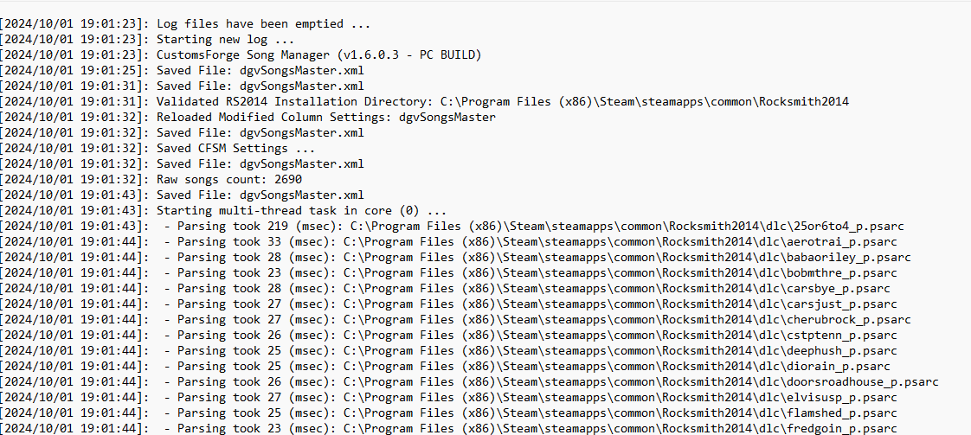This screenshot has height=435, width=971.
Task: Click the babaoriley_p.psarc parsing entry
Action: (455, 258)
